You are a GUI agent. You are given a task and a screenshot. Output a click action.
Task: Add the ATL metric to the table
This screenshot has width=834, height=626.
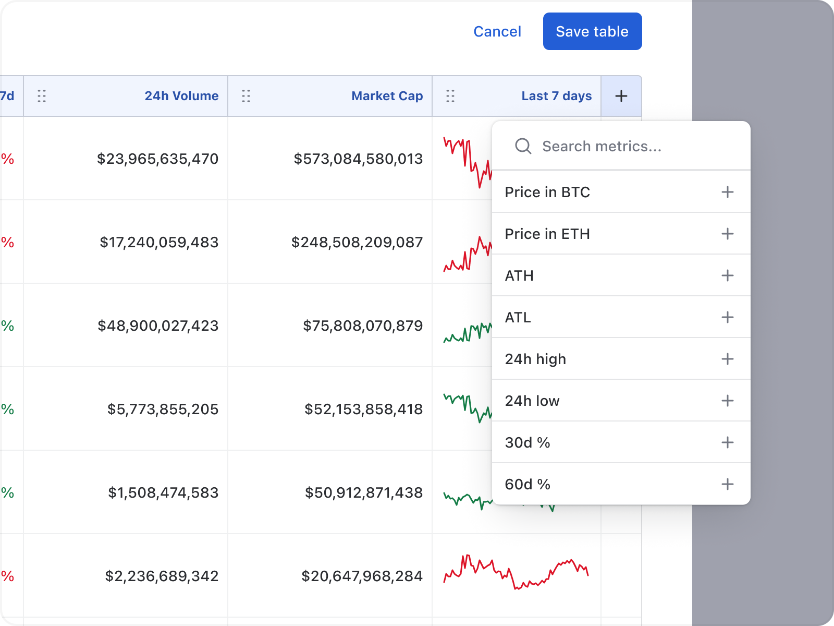click(728, 317)
